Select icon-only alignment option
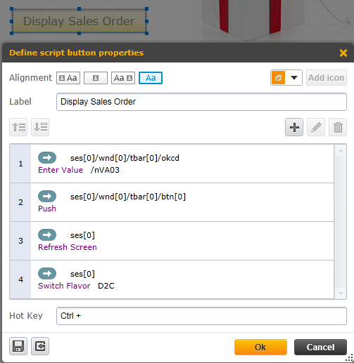Image resolution: width=354 pixels, height=363 pixels. (x=96, y=78)
